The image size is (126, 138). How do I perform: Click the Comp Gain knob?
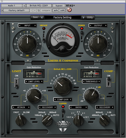[63, 86]
